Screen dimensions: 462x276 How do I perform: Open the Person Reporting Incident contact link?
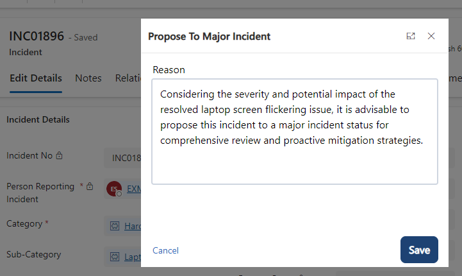coord(133,189)
